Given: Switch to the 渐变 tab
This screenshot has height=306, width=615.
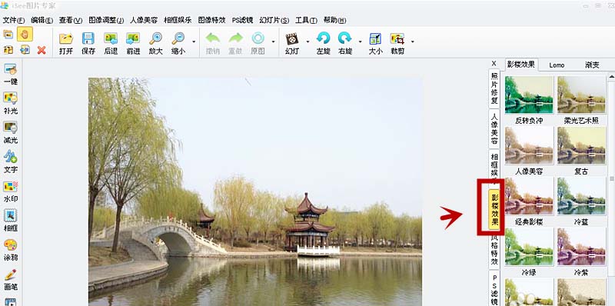Looking at the screenshot, I should tap(592, 65).
